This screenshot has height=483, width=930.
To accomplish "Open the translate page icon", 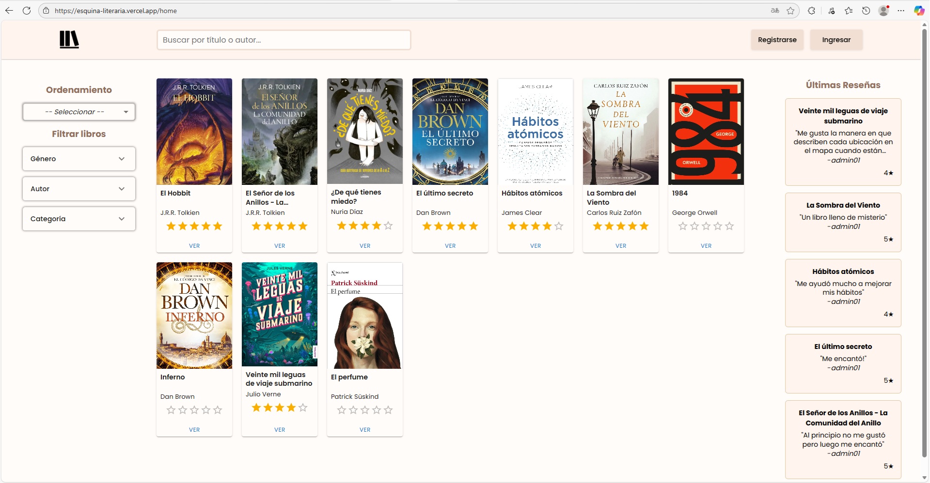I will click(775, 11).
